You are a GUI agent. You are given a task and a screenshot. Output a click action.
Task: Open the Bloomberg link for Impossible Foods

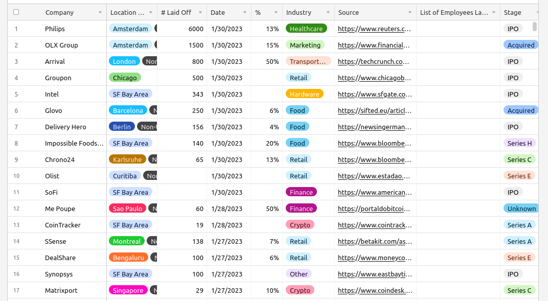tap(374, 144)
